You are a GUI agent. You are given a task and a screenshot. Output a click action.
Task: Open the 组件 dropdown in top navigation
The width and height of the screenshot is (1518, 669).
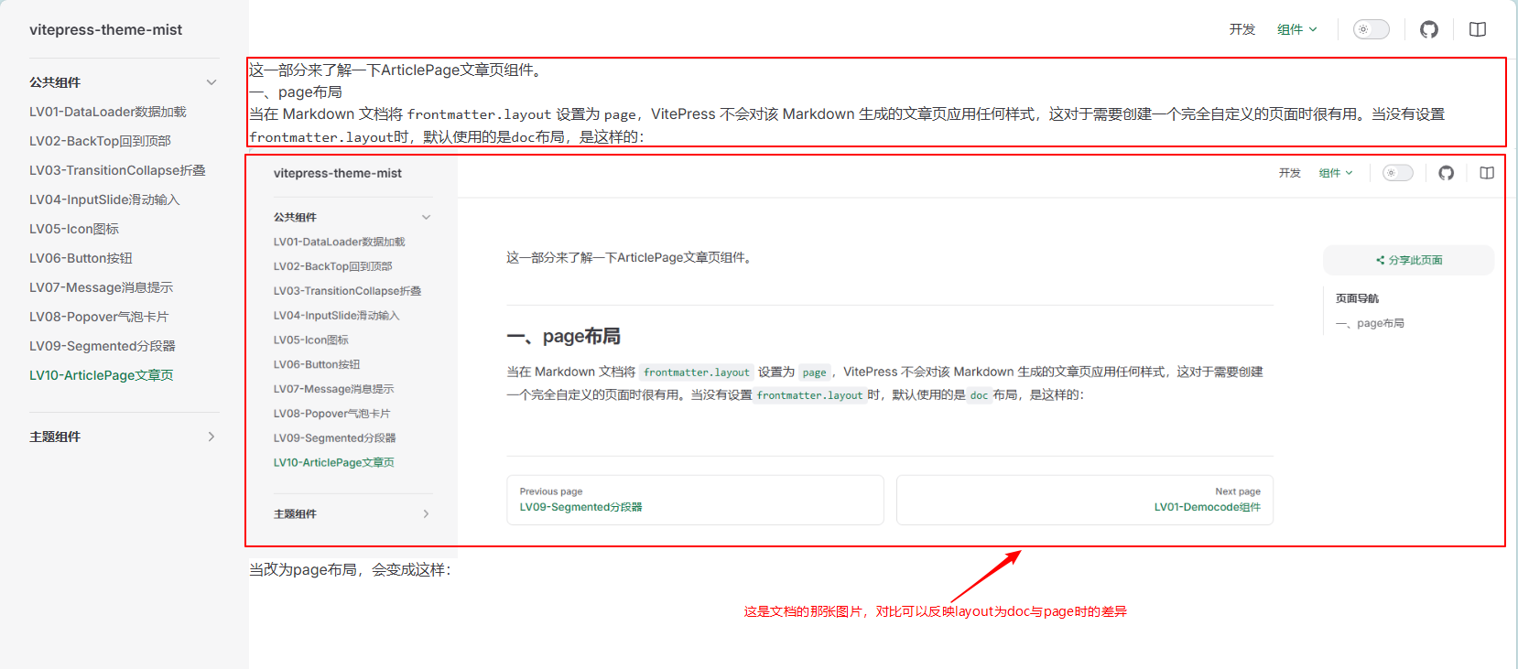click(1296, 29)
